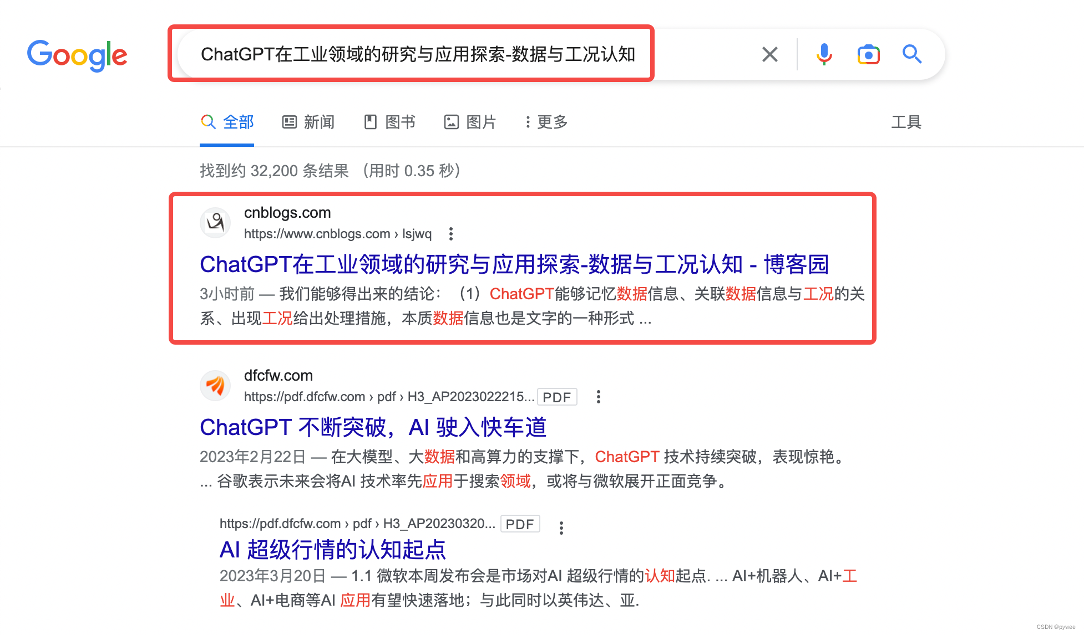Open the ChatGPT 不断突破 result link
The height and width of the screenshot is (635, 1084).
(x=373, y=427)
